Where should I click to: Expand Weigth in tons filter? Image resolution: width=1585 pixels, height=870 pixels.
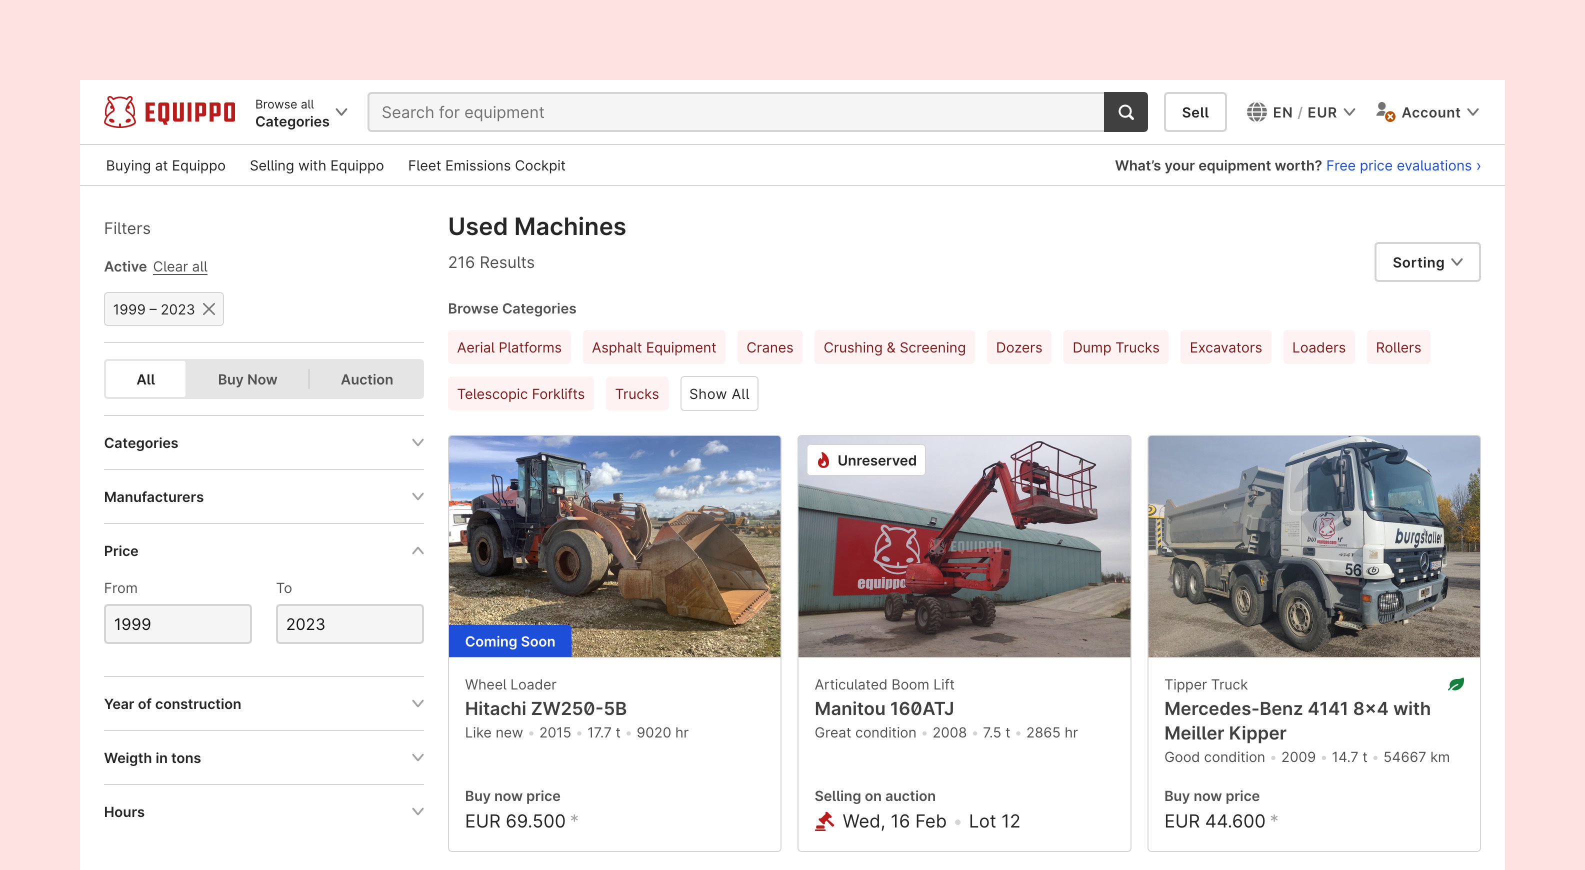(263, 758)
